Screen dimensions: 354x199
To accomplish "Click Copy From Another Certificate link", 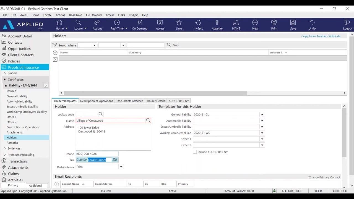I will (x=321, y=36).
